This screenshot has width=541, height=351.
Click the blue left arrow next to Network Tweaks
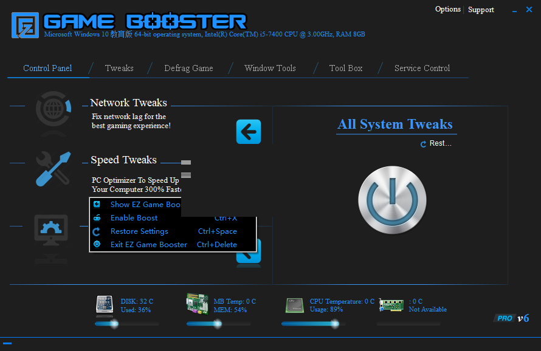point(248,131)
